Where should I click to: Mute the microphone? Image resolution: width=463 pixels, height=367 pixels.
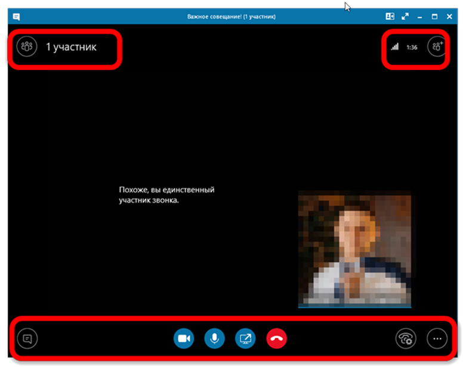(x=214, y=338)
